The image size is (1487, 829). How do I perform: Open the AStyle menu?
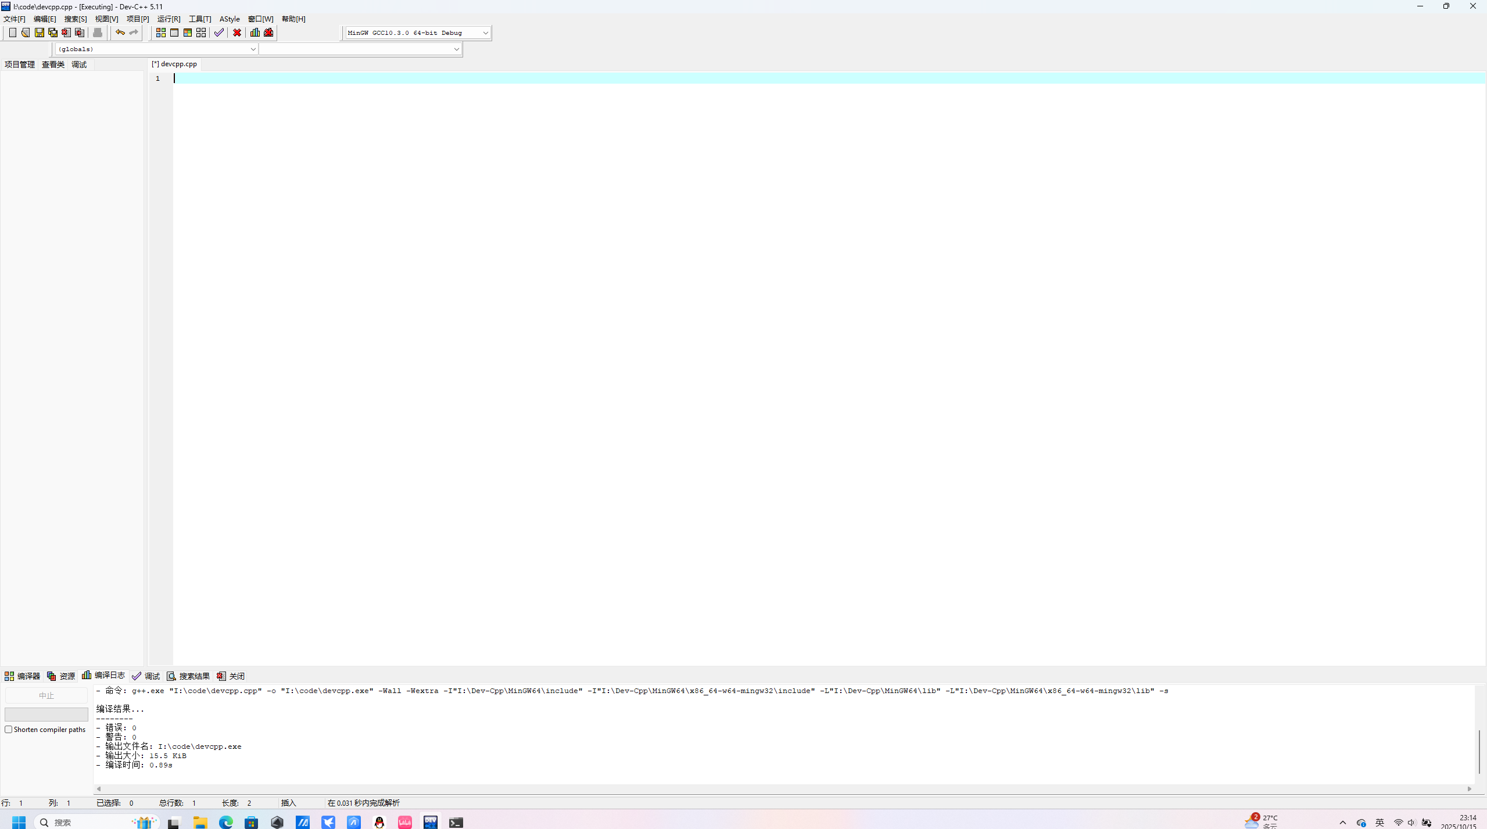click(230, 19)
